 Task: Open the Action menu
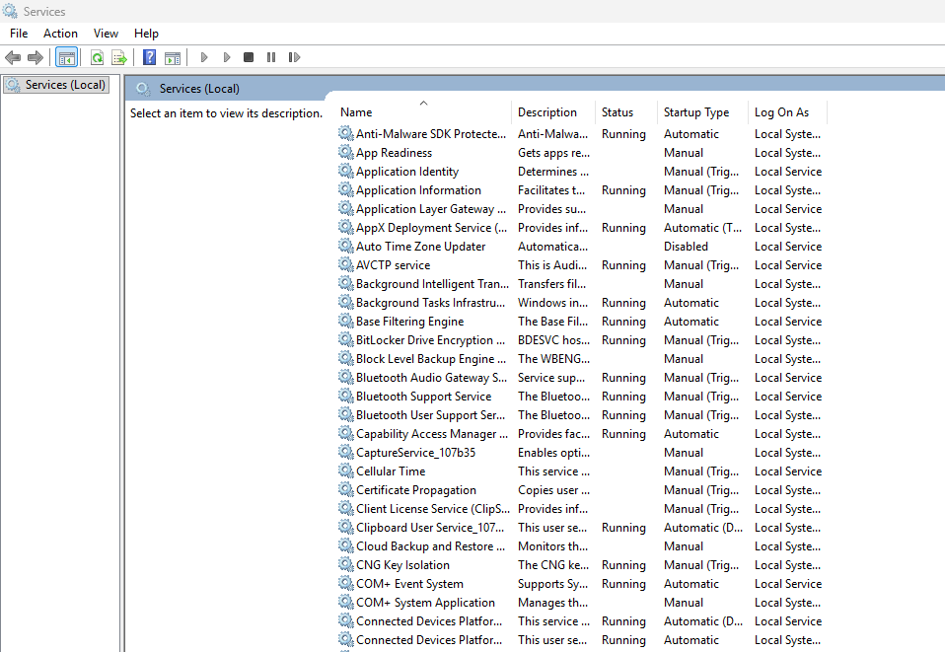click(60, 34)
